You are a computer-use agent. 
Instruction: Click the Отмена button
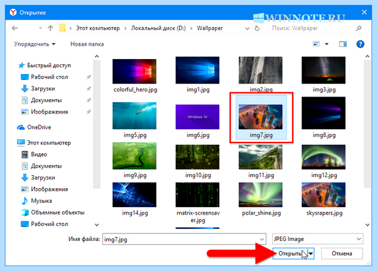click(342, 253)
